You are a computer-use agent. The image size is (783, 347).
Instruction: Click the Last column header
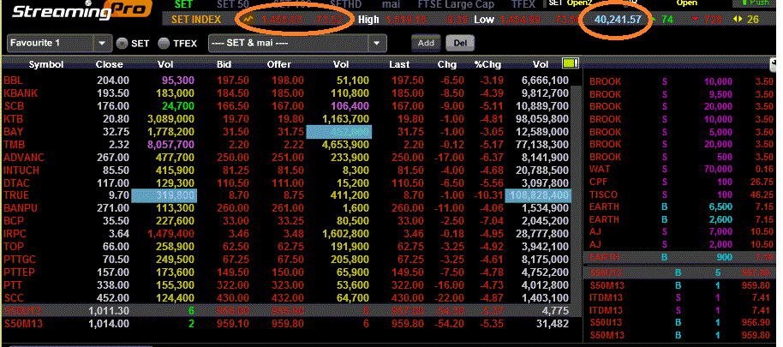pyautogui.click(x=399, y=64)
